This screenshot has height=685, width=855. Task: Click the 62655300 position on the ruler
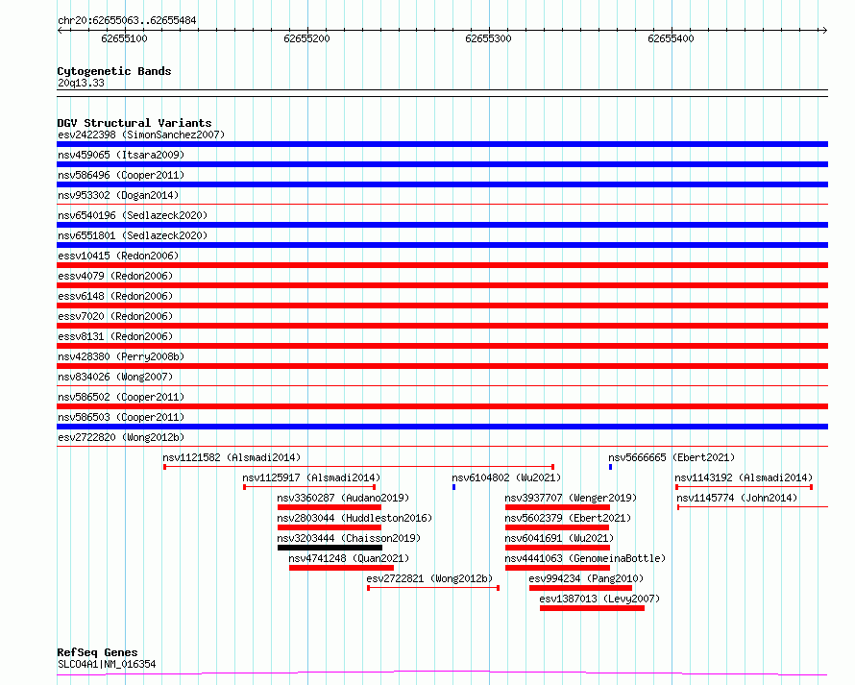488,38
